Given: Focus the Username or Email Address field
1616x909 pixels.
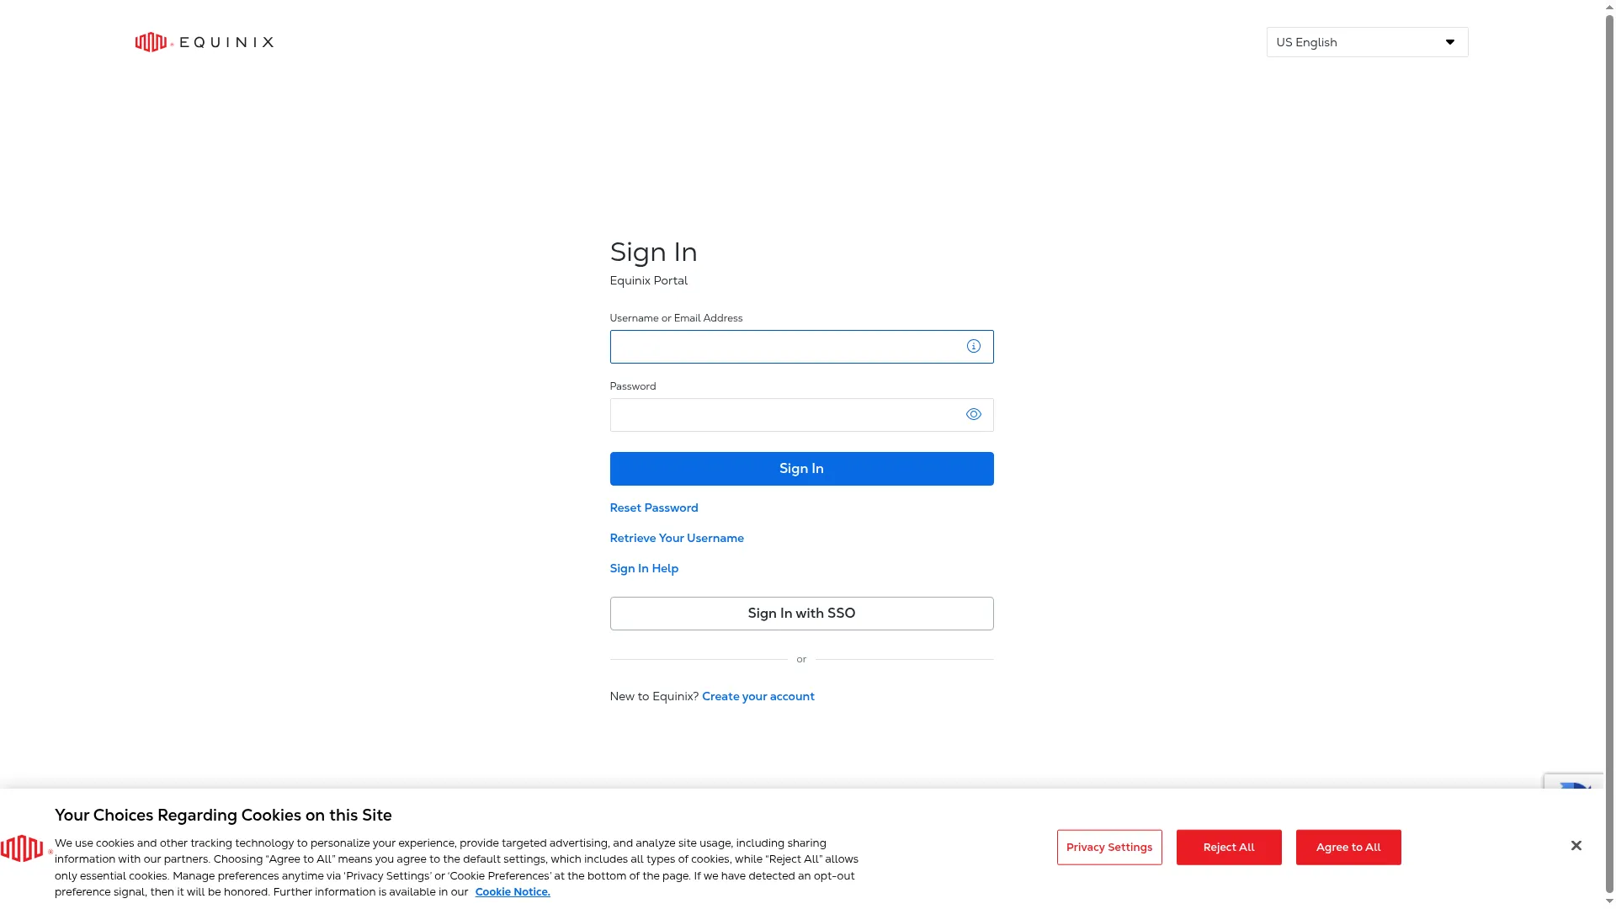Looking at the screenshot, I should [x=801, y=347].
